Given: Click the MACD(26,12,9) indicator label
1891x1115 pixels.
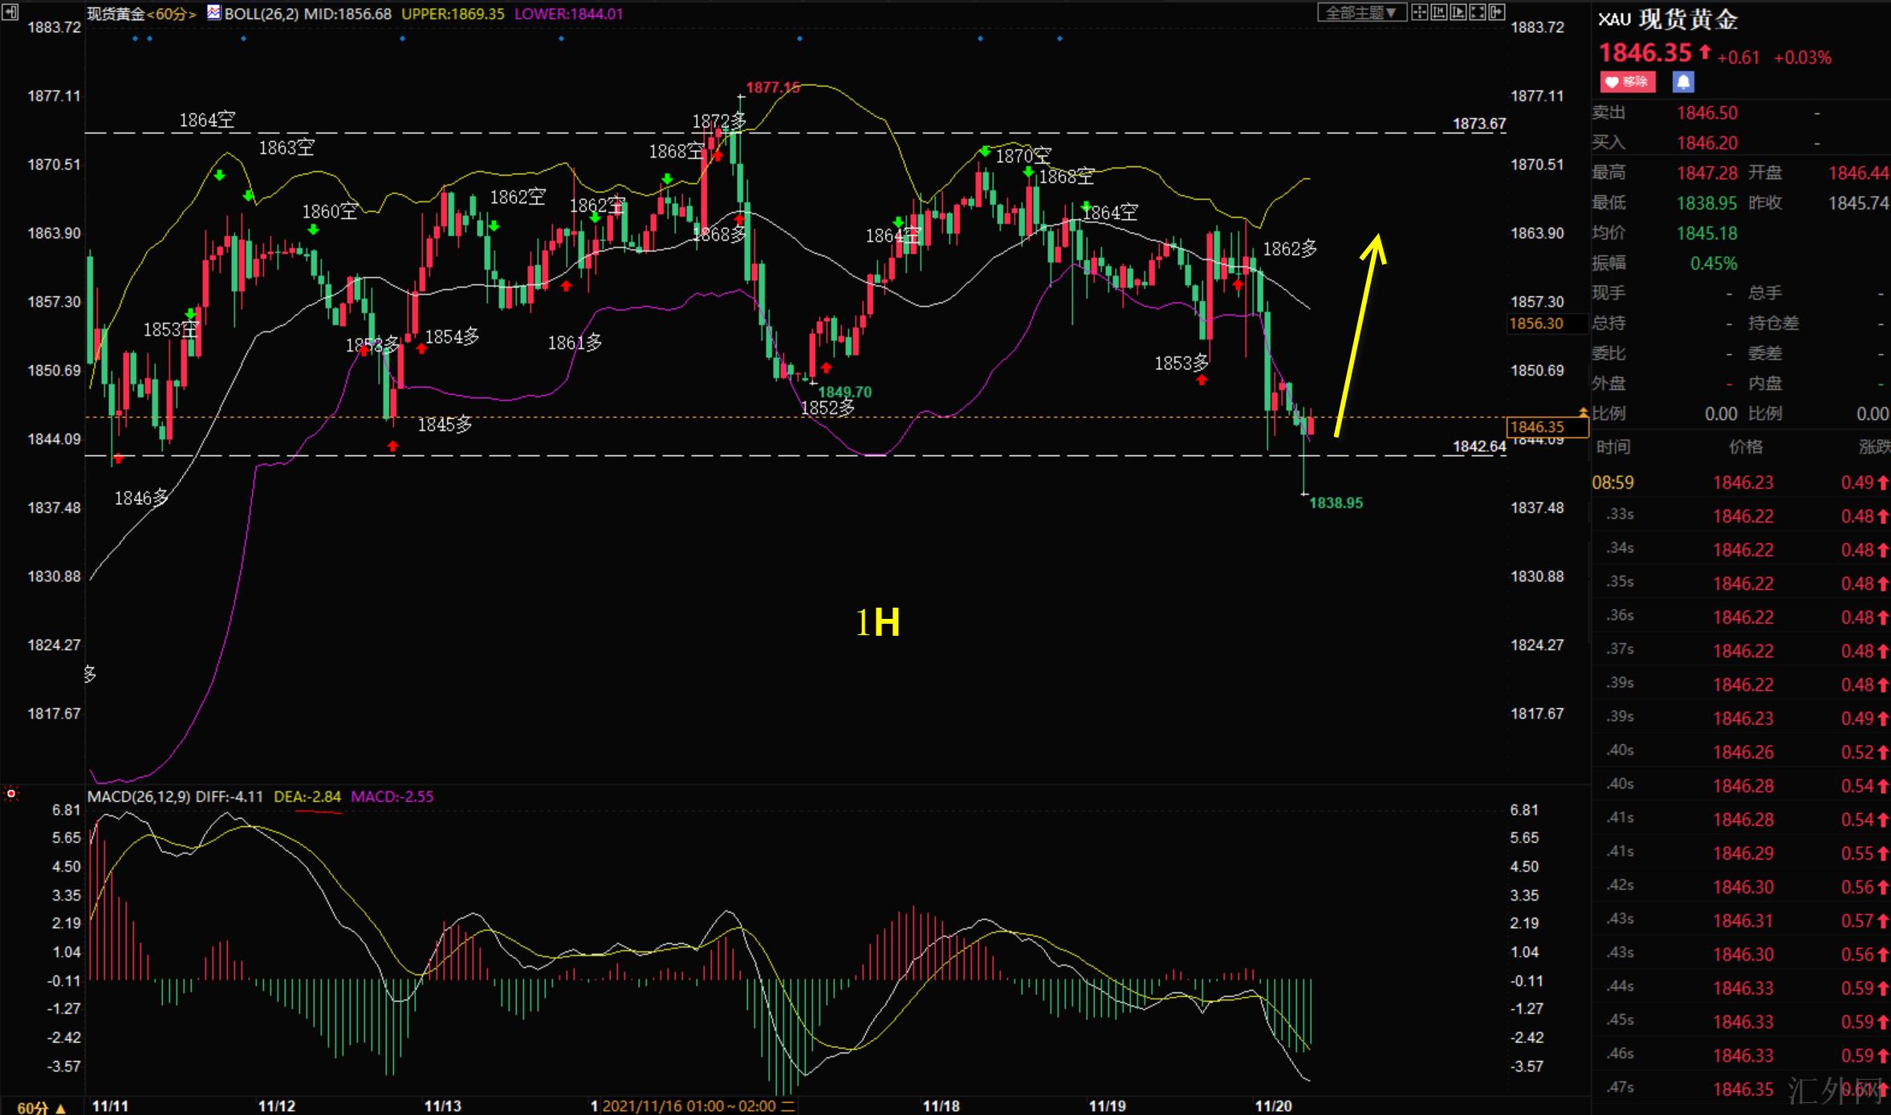Looking at the screenshot, I should [138, 796].
